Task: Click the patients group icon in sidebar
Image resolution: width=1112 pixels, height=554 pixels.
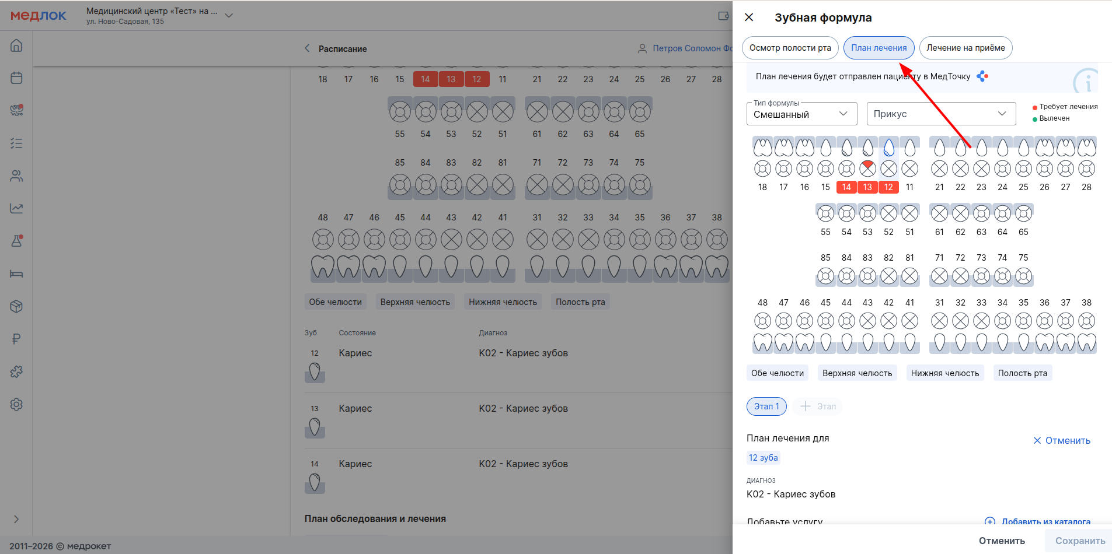Action: point(16,176)
